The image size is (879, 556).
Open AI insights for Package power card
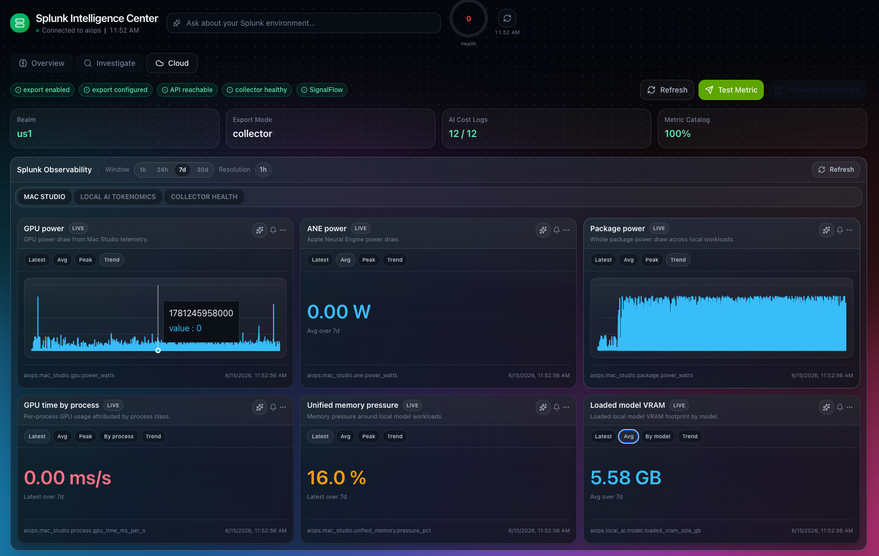point(827,230)
